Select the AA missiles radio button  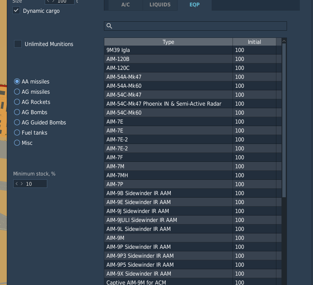point(17,81)
